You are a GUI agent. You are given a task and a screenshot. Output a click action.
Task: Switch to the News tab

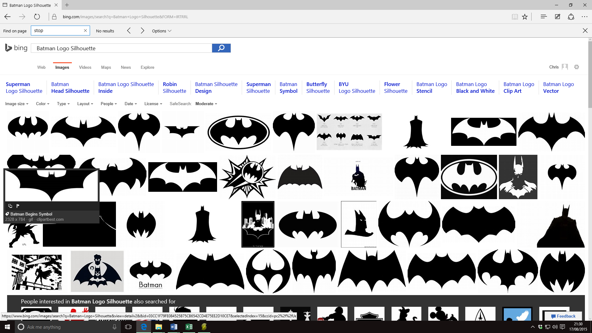click(x=126, y=67)
